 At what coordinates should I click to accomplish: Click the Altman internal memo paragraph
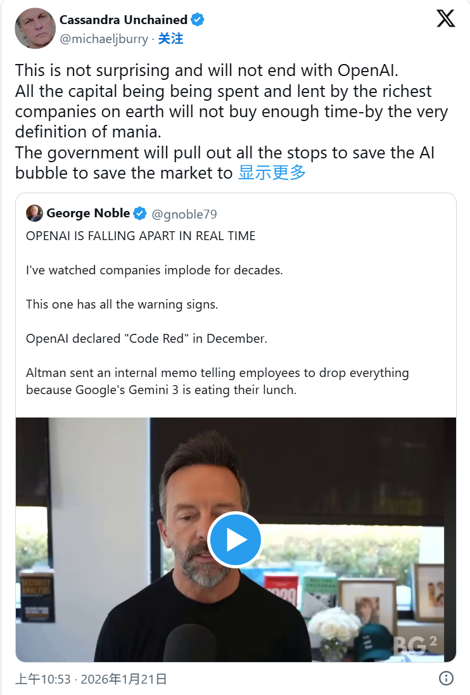(x=217, y=381)
